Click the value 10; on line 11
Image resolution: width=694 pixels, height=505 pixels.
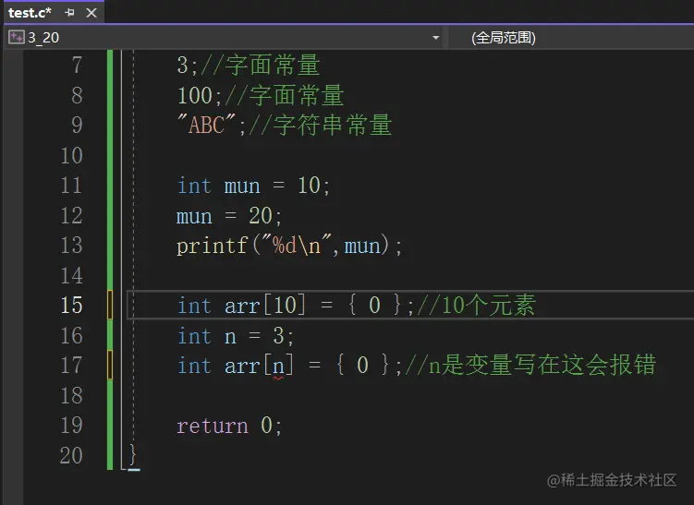tap(313, 186)
